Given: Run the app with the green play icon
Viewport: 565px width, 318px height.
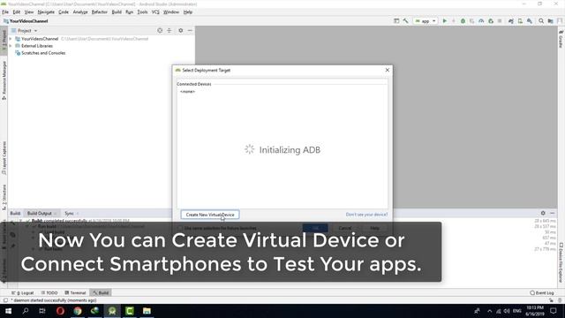Looking at the screenshot, I should coord(445,21).
